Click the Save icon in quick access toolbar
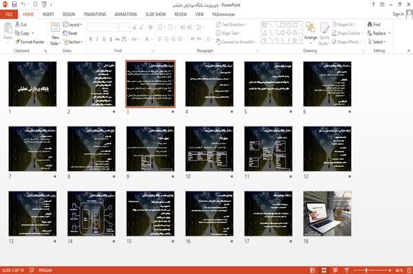Viewport: 413px width, 274px height. [14, 5]
